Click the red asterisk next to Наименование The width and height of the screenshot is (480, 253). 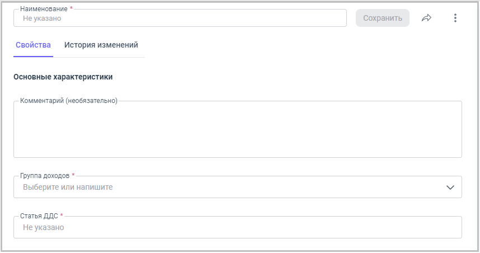(72, 9)
